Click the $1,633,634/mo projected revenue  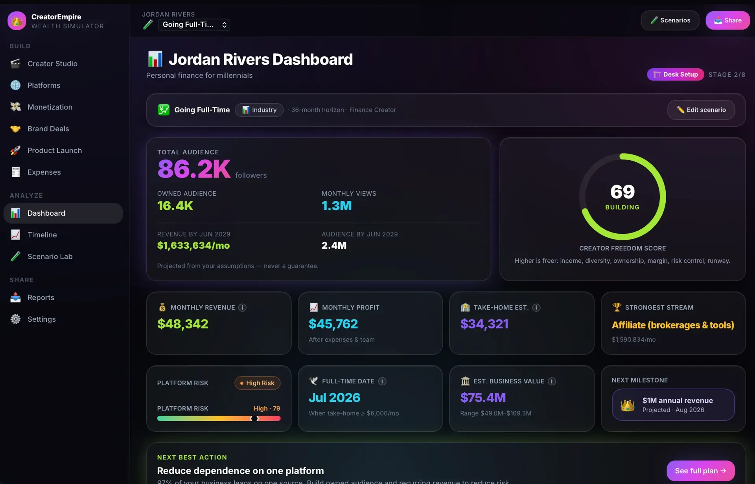pyautogui.click(x=193, y=246)
